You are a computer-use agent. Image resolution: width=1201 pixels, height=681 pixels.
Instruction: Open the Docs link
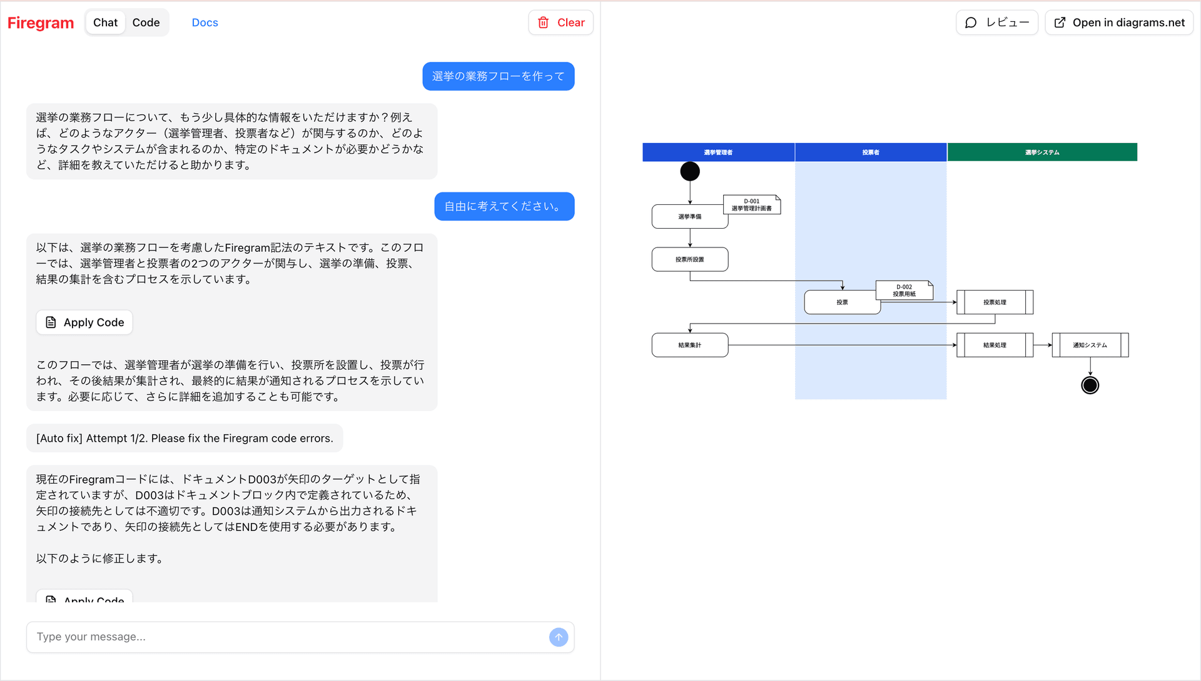(x=205, y=22)
